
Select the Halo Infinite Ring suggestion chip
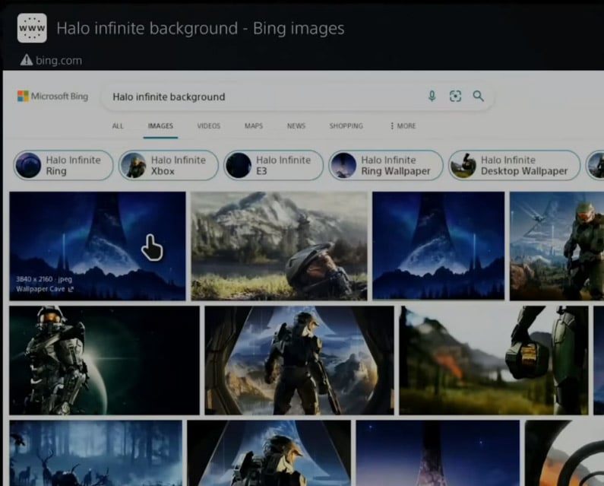pyautogui.click(x=63, y=166)
